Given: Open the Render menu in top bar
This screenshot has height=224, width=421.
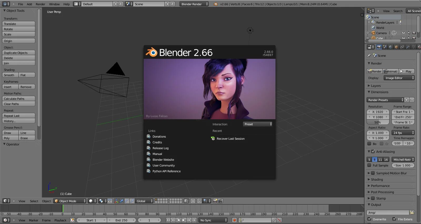Looking at the screenshot, I should tap(41, 4).
